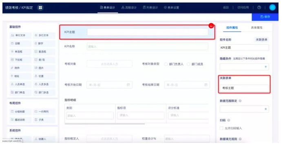
Task: Add a 下拉框 dropdown control
Action: tap(20, 59)
